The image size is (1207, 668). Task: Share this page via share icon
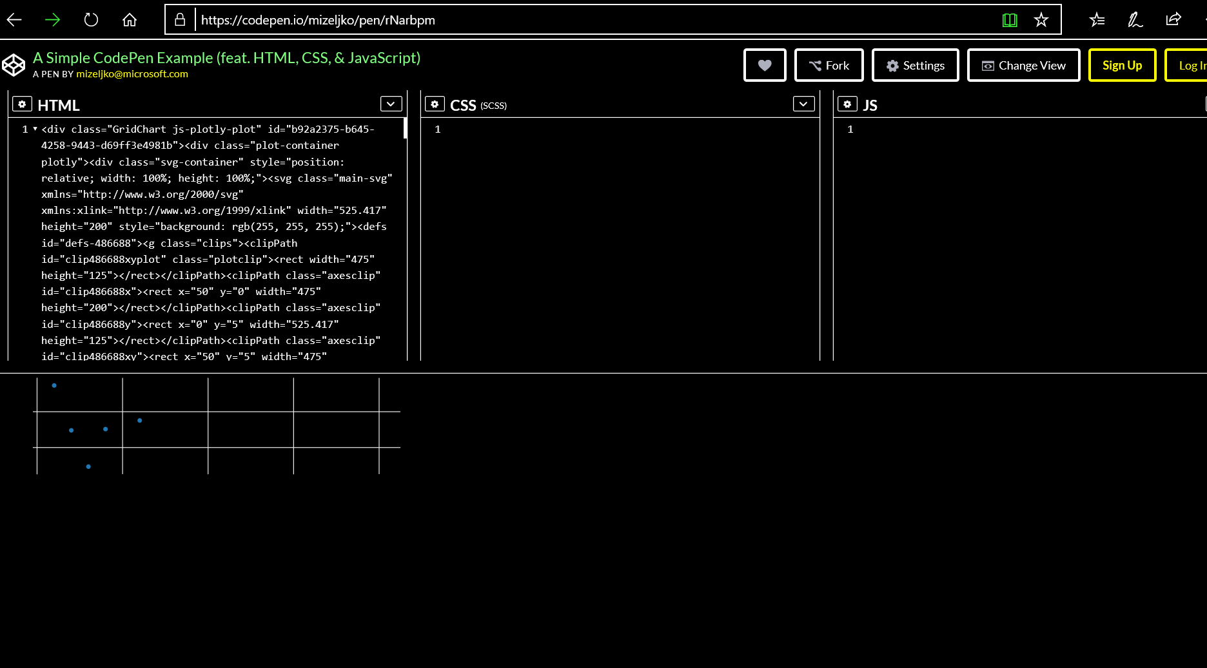[x=1173, y=19]
